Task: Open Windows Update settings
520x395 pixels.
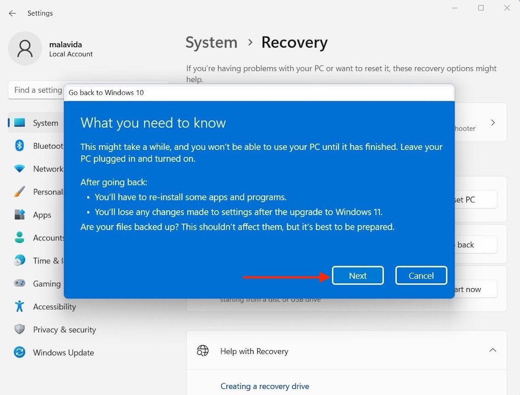Action: point(64,353)
